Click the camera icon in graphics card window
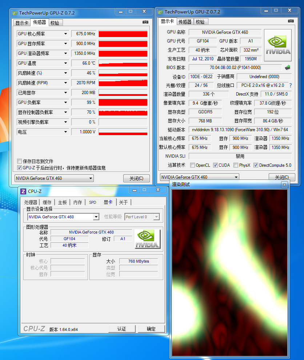Viewport: 304px width, 360px height. (x=291, y=21)
